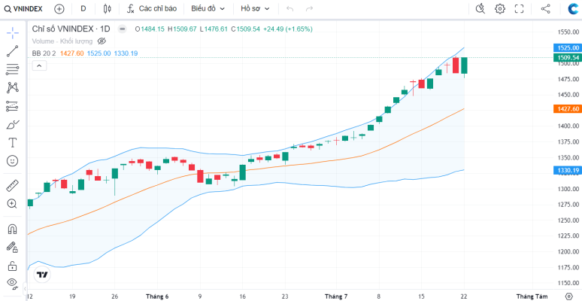Click the Tháng Tám date label
This screenshot has height=301, width=582.
pyautogui.click(x=532, y=296)
